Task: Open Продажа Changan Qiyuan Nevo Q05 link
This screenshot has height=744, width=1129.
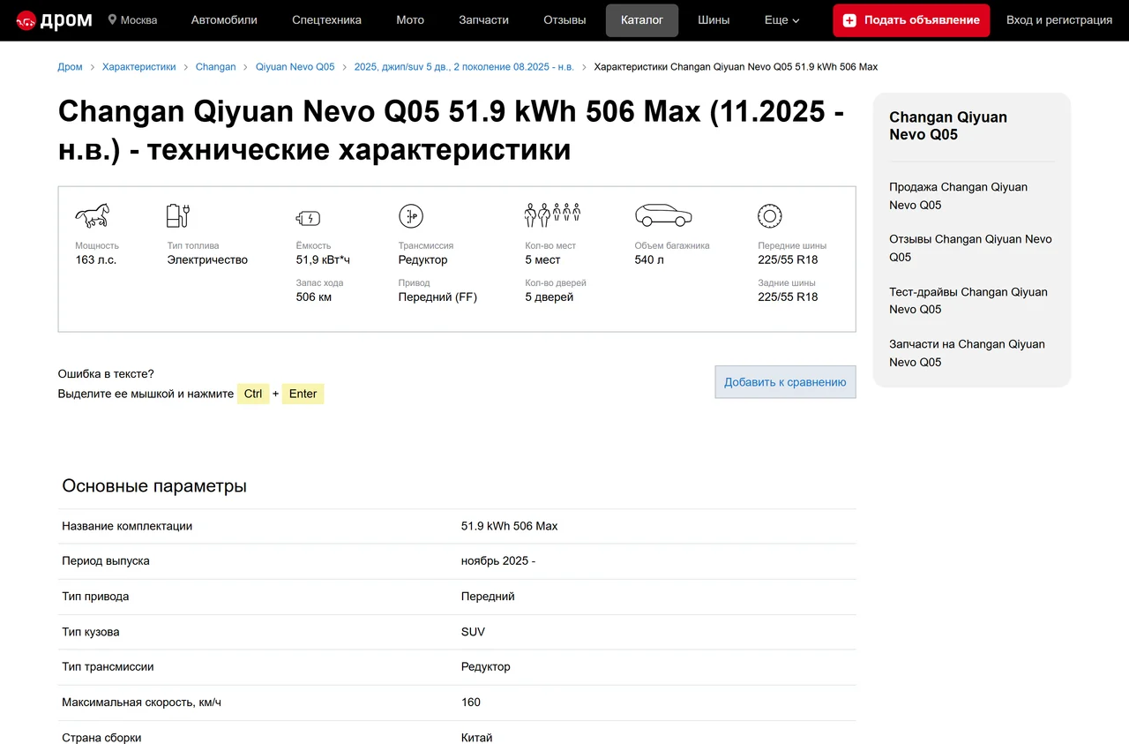Action: [x=958, y=196]
